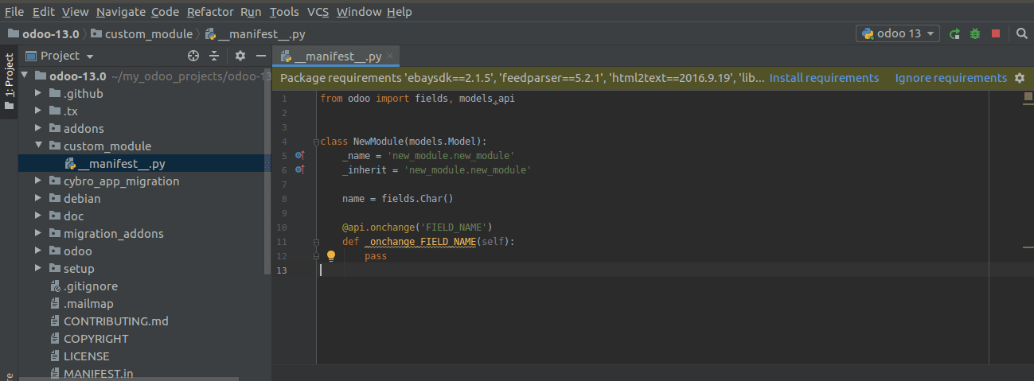Click the inspection indicator atop the editor scrollbar

1028,98
